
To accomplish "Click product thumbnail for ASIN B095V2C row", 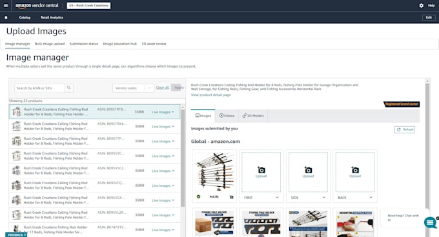I will pyautogui.click(x=17, y=156).
